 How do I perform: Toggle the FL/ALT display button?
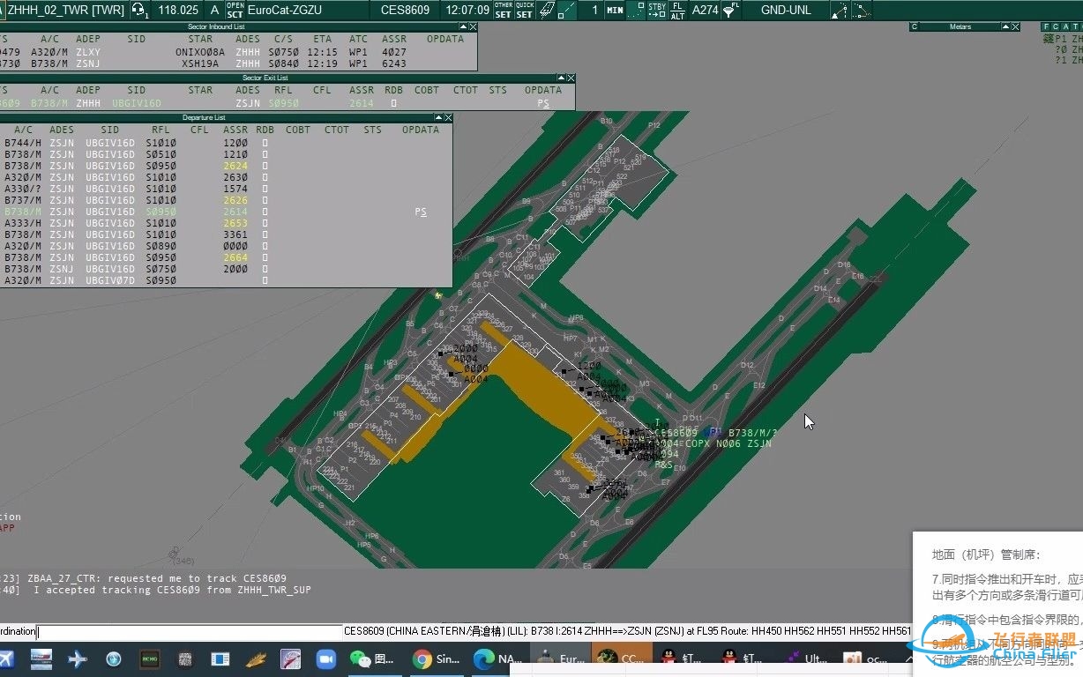(x=677, y=11)
